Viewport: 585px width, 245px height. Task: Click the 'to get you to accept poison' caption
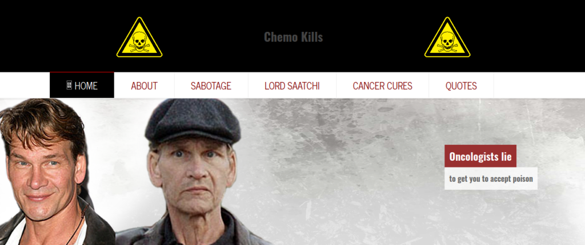point(491,178)
